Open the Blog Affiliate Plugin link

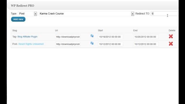27,37
